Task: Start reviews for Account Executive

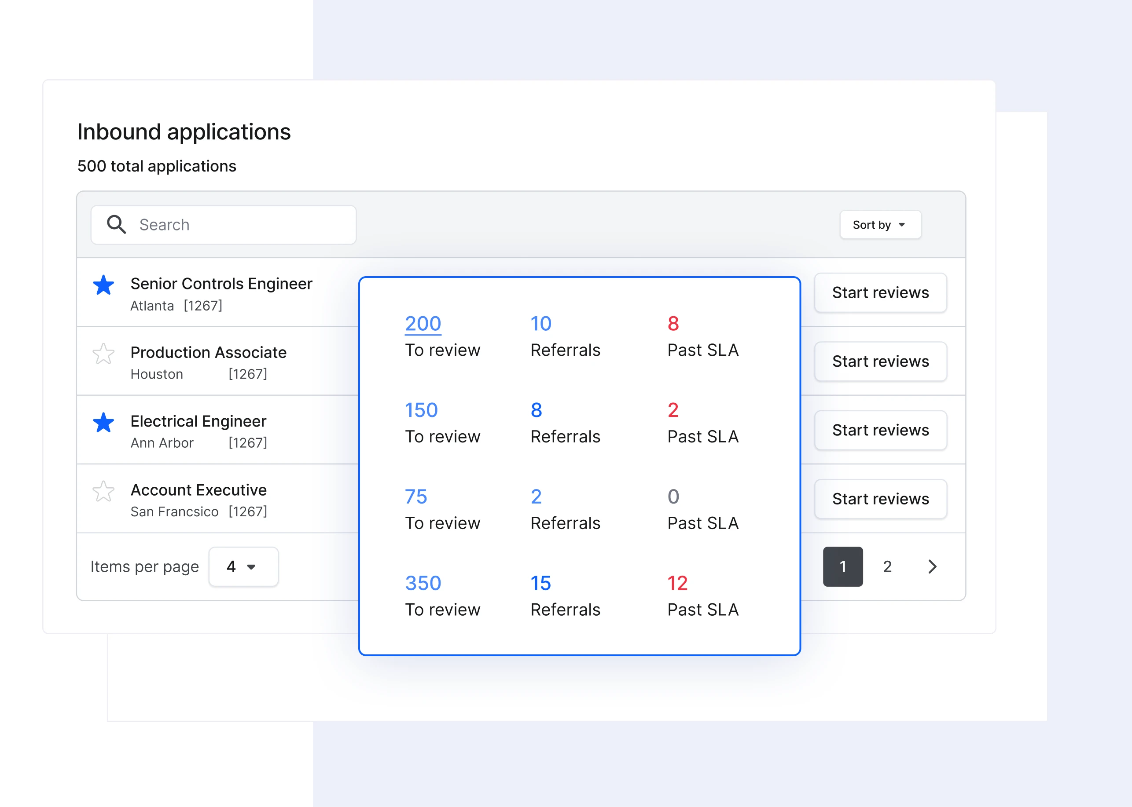Action: pyautogui.click(x=880, y=499)
